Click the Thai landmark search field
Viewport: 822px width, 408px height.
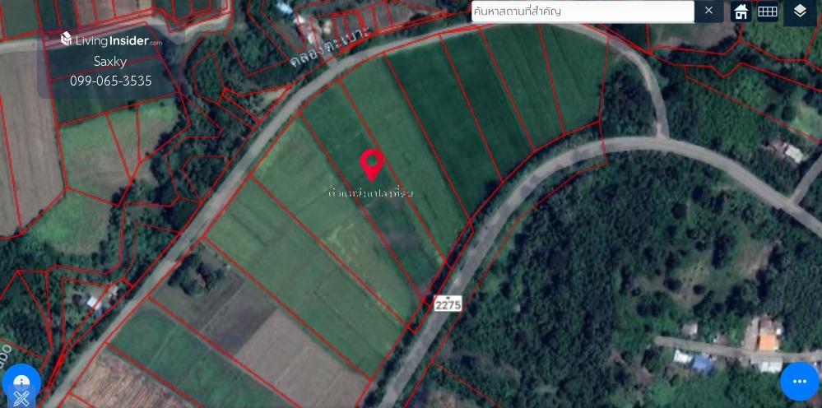583,11
